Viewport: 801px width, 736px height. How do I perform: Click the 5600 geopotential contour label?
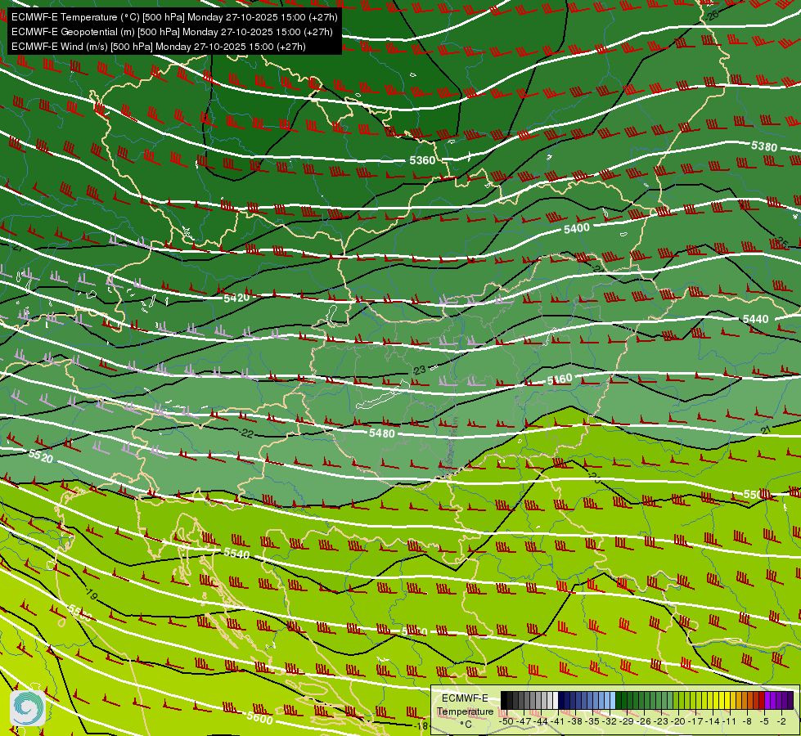259,717
